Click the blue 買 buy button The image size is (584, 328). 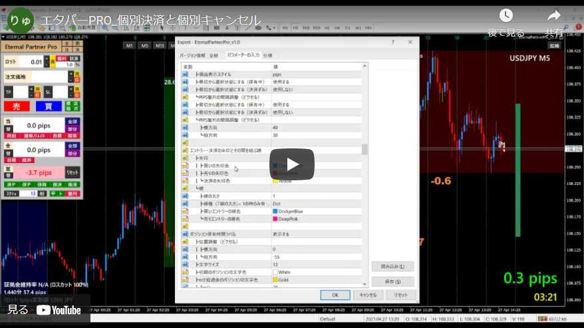[x=49, y=106]
